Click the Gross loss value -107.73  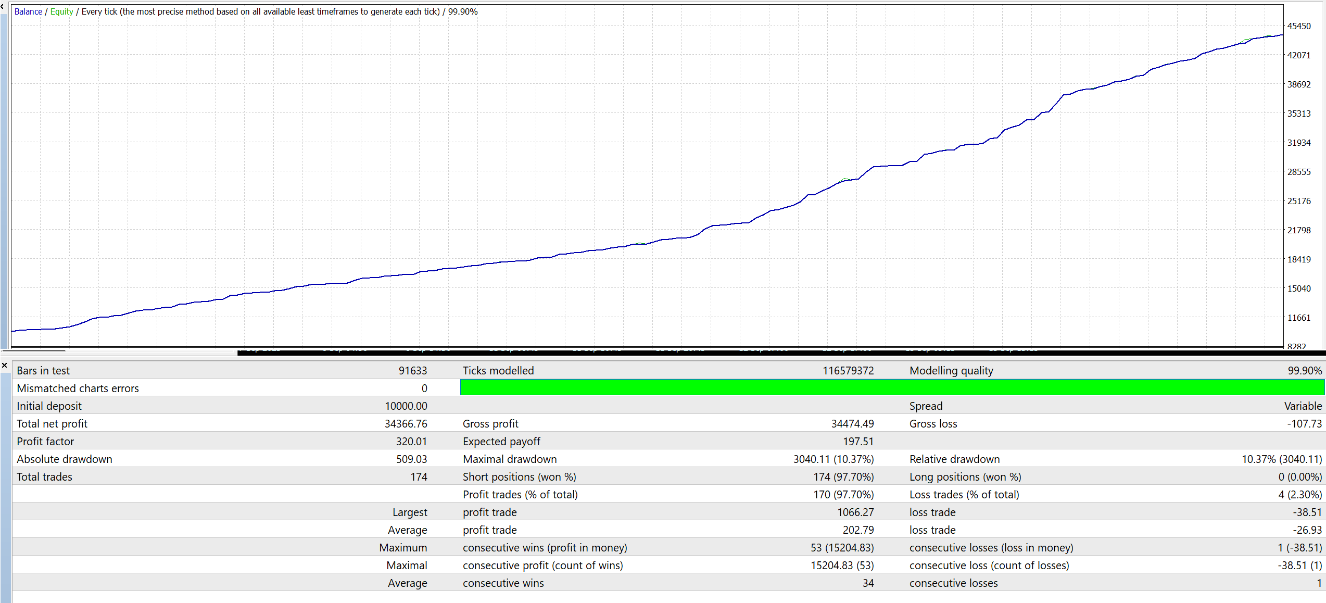pos(1304,424)
